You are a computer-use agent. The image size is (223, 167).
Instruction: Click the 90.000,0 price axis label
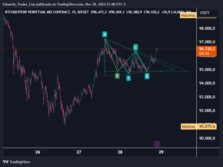coord(207,138)
